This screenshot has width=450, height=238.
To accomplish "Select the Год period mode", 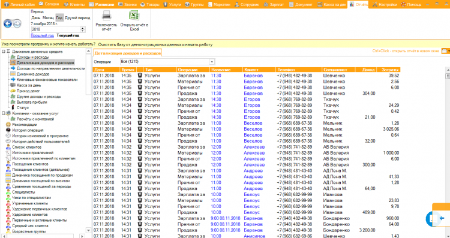I will (59, 17).
